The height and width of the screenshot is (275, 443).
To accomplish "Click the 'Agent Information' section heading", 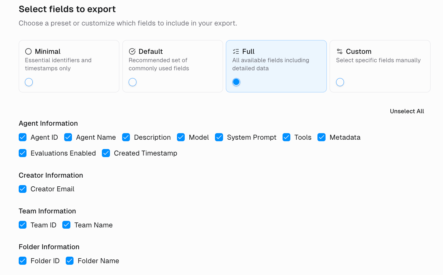I will click(48, 123).
